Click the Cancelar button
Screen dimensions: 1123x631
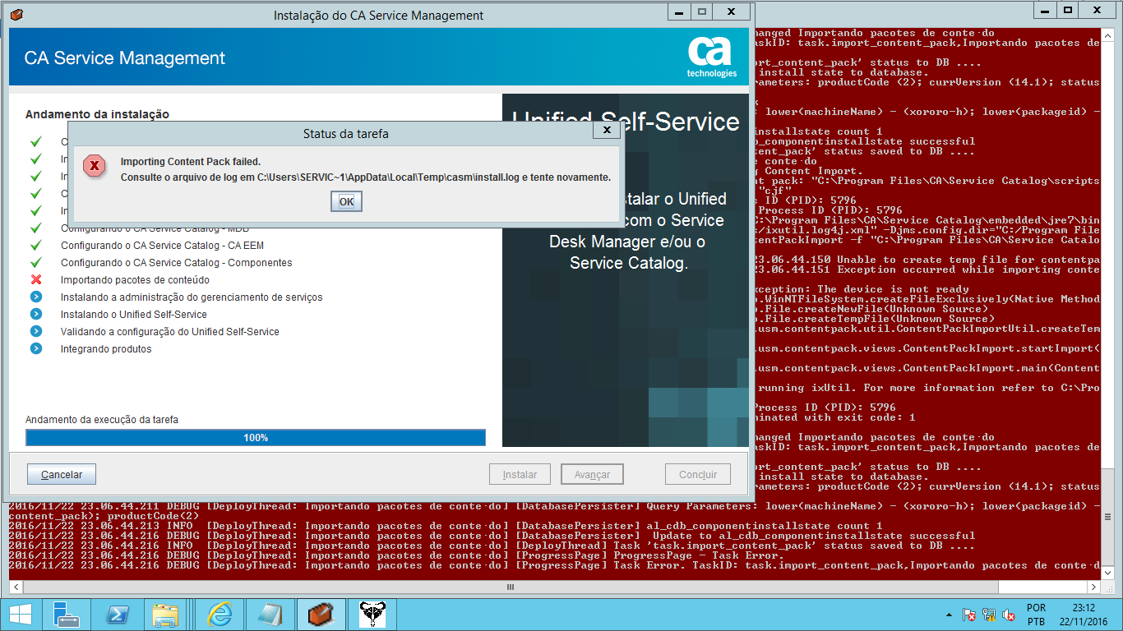tap(62, 474)
